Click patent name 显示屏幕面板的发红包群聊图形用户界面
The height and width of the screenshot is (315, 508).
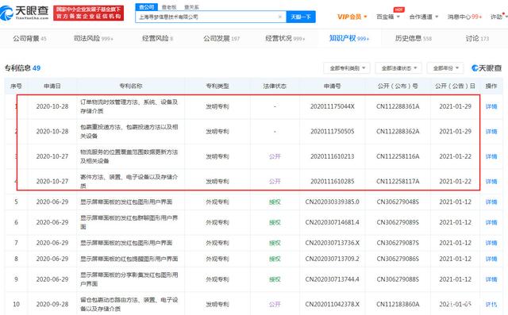pyautogui.click(x=129, y=222)
